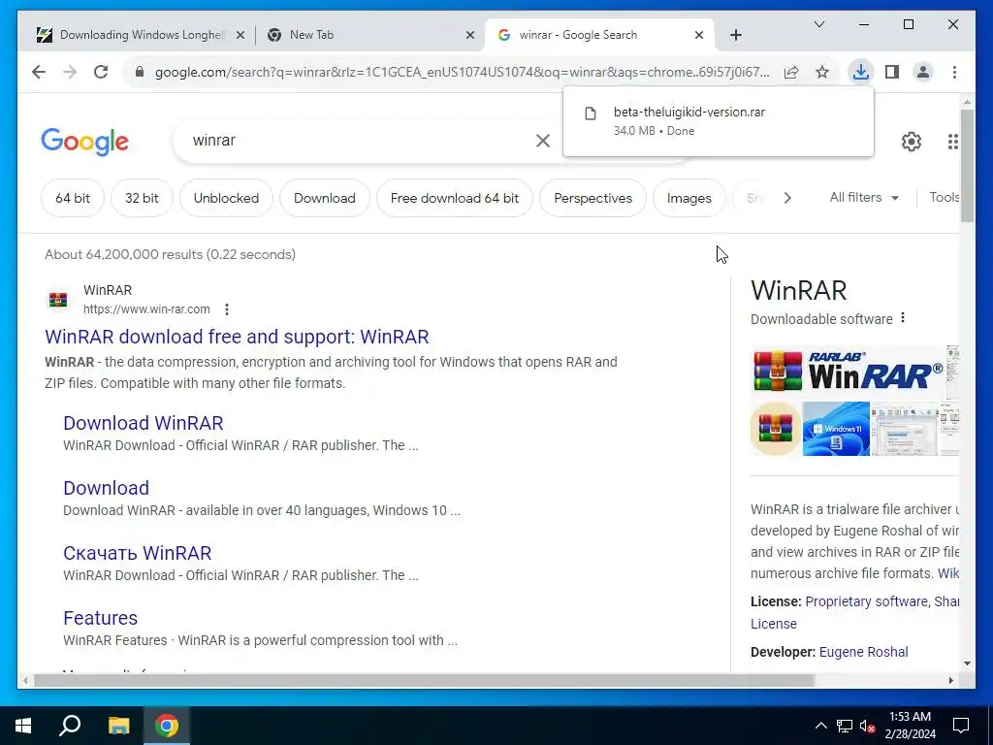This screenshot has height=745, width=993.
Task: Open the Chrome profile avatar
Action: click(923, 72)
